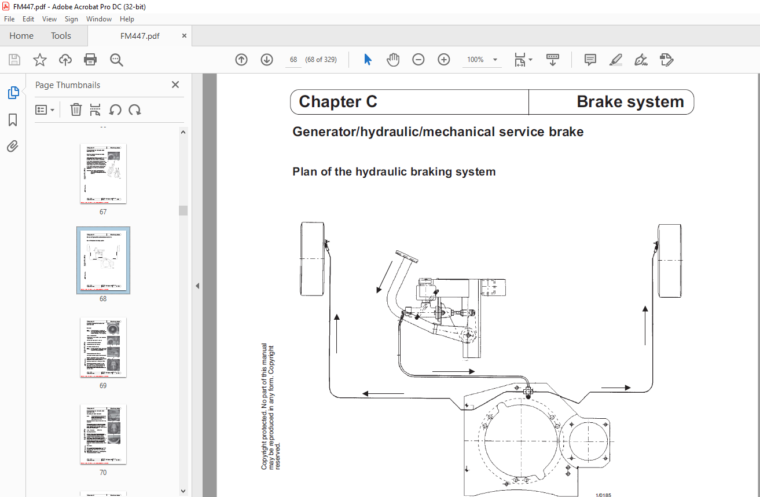The width and height of the screenshot is (760, 497).
Task: Select page 70 thumbnail
Action: pyautogui.click(x=103, y=434)
